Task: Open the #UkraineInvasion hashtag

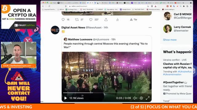Action: [172, 75]
